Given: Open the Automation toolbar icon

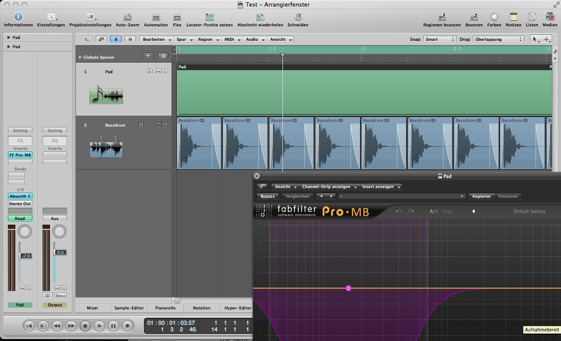Looking at the screenshot, I should pos(156,17).
